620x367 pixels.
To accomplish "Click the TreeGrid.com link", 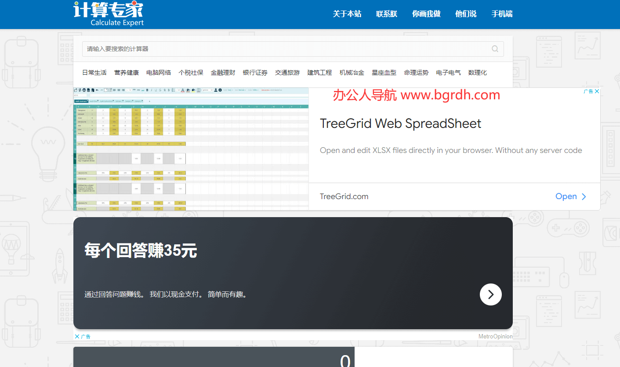I will click(344, 196).
